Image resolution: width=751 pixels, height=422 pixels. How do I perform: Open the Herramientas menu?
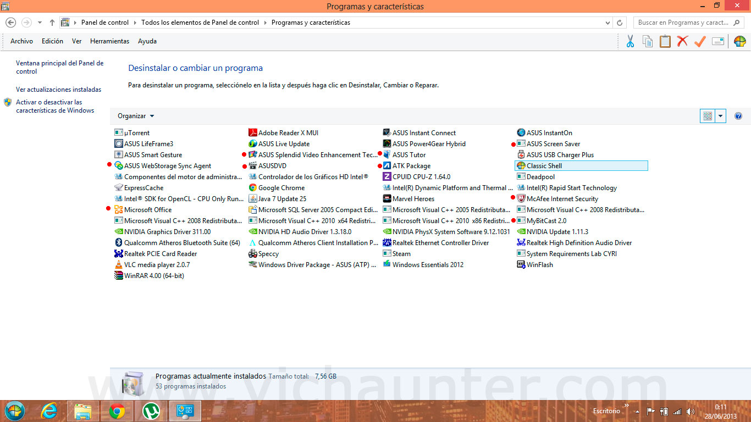pyautogui.click(x=109, y=41)
